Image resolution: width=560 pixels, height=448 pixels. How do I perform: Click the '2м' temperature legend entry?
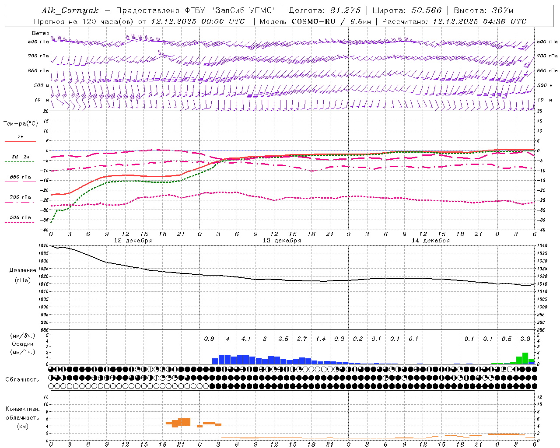[x=21, y=136]
